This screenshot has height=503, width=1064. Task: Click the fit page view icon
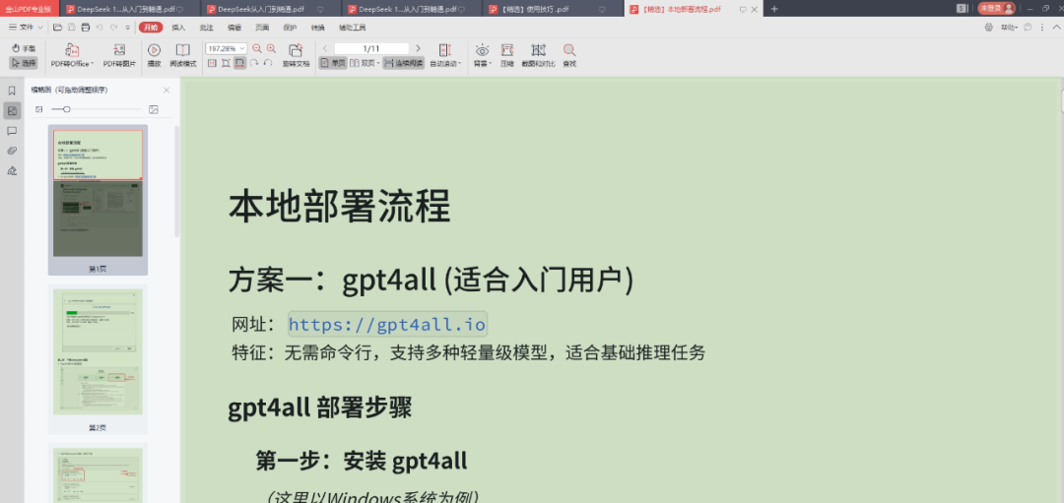pyautogui.click(x=226, y=63)
